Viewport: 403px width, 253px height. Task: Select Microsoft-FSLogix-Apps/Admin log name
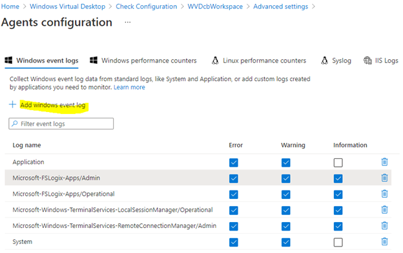(56, 178)
